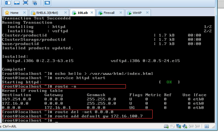Click the 'UG' flags value
The width and height of the screenshot is (224, 134).
click(x=132, y=108)
